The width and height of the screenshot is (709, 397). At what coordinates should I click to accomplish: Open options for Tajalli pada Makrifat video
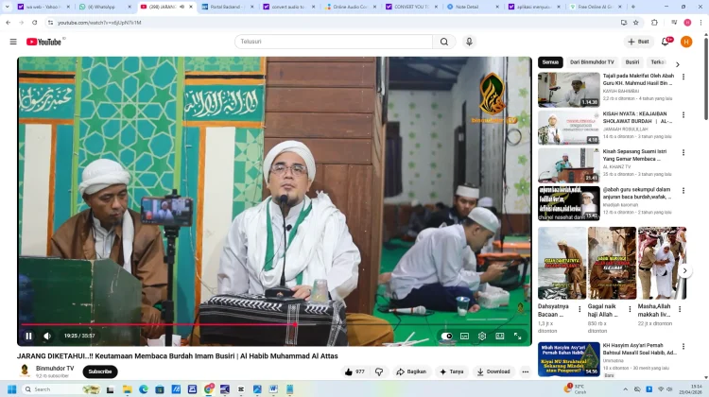683,77
